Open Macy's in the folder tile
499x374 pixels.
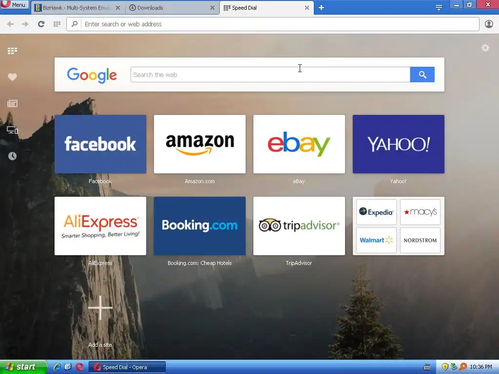420,212
